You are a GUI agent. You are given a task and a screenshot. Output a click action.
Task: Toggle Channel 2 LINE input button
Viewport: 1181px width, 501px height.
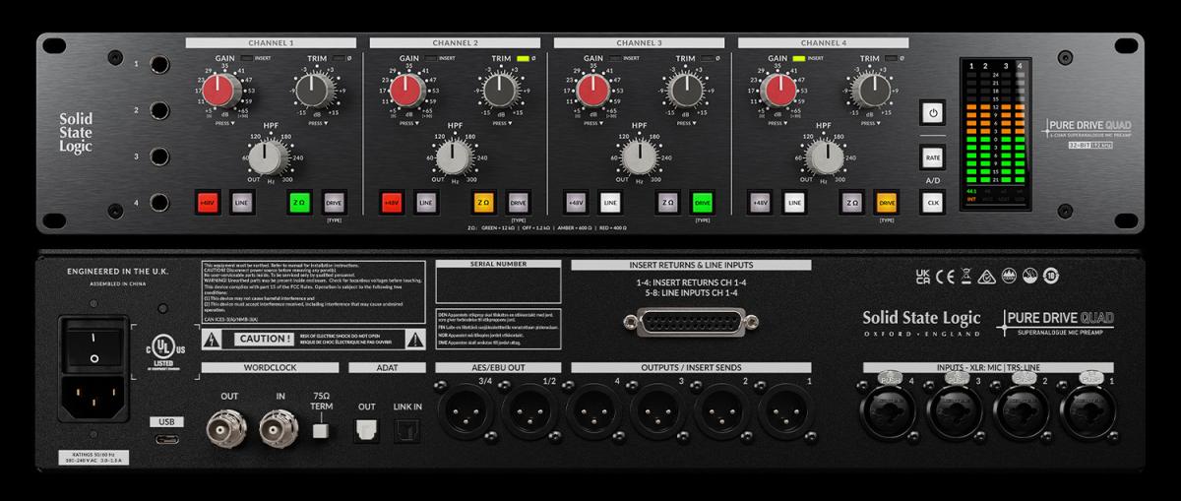(425, 203)
